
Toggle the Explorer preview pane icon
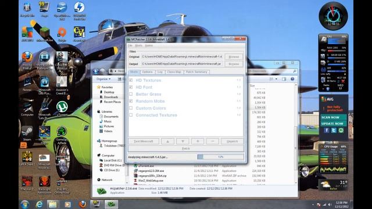284,79
